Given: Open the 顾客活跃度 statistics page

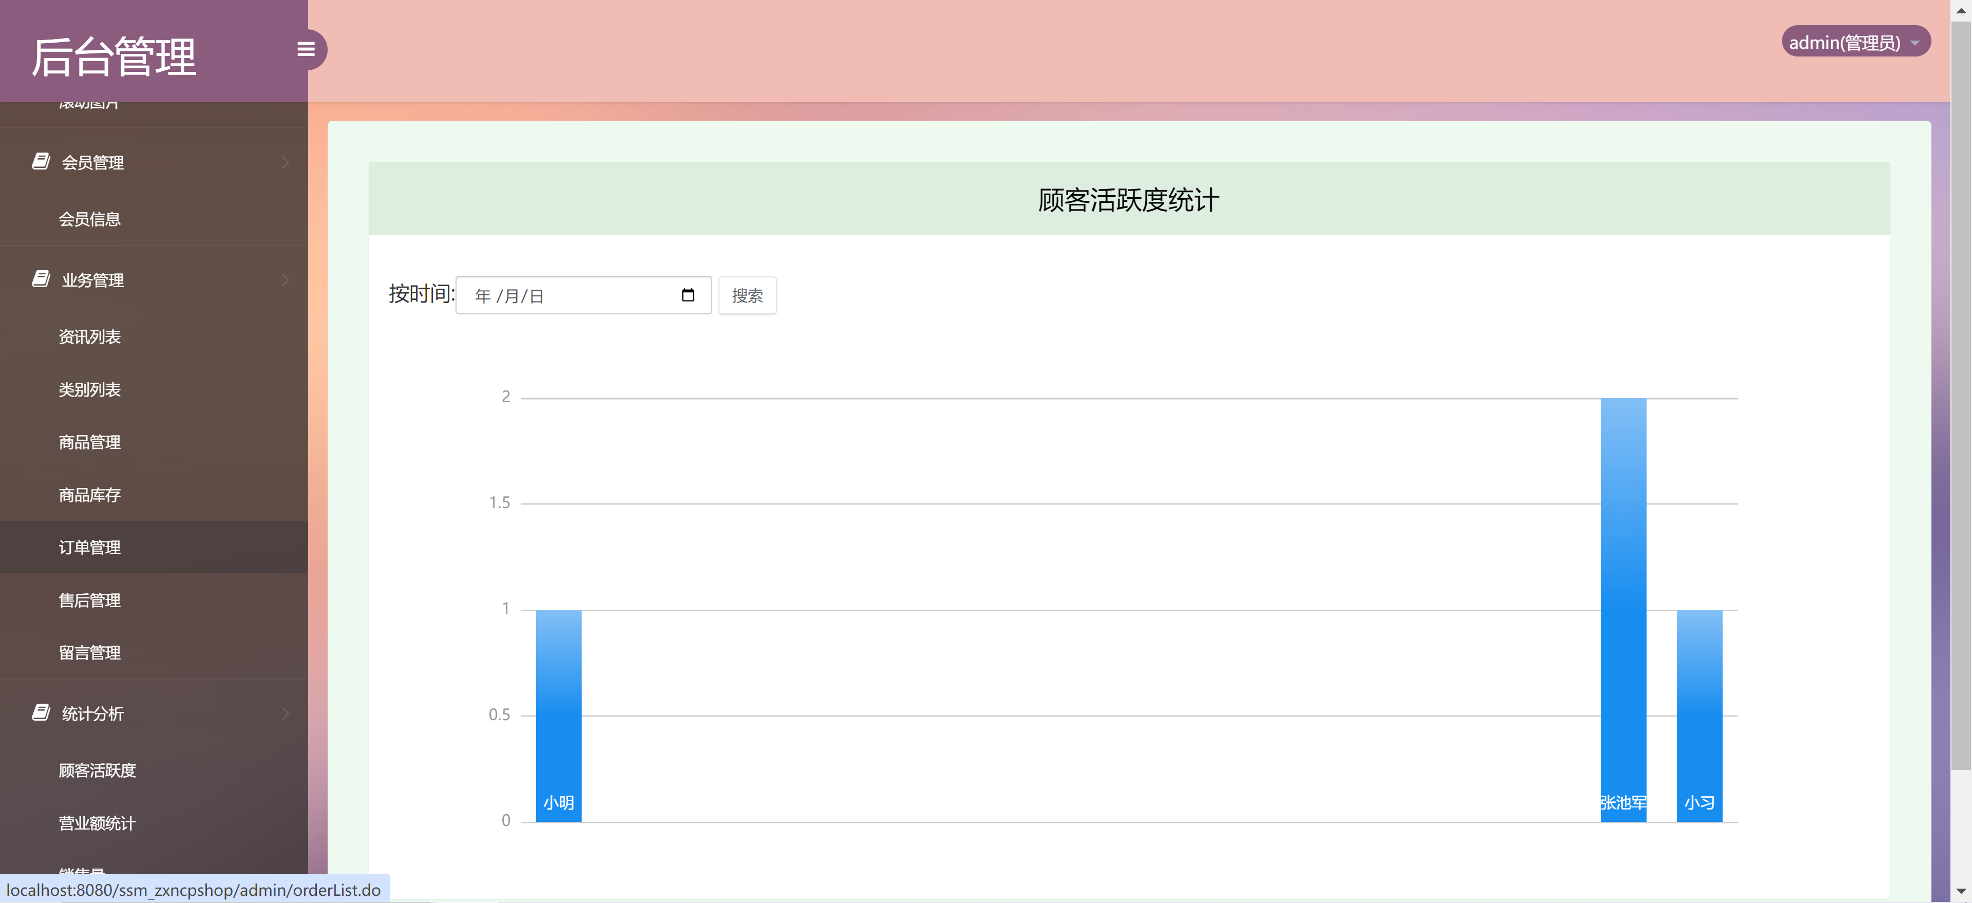Looking at the screenshot, I should [x=97, y=770].
